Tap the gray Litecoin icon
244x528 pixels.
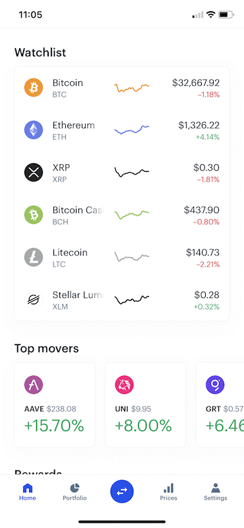(34, 257)
